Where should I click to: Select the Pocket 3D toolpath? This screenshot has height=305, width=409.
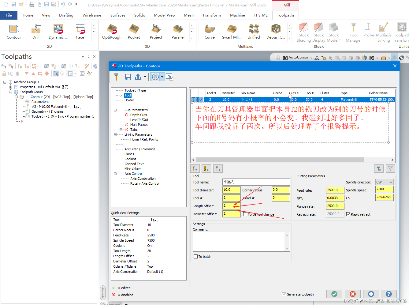click(x=134, y=32)
